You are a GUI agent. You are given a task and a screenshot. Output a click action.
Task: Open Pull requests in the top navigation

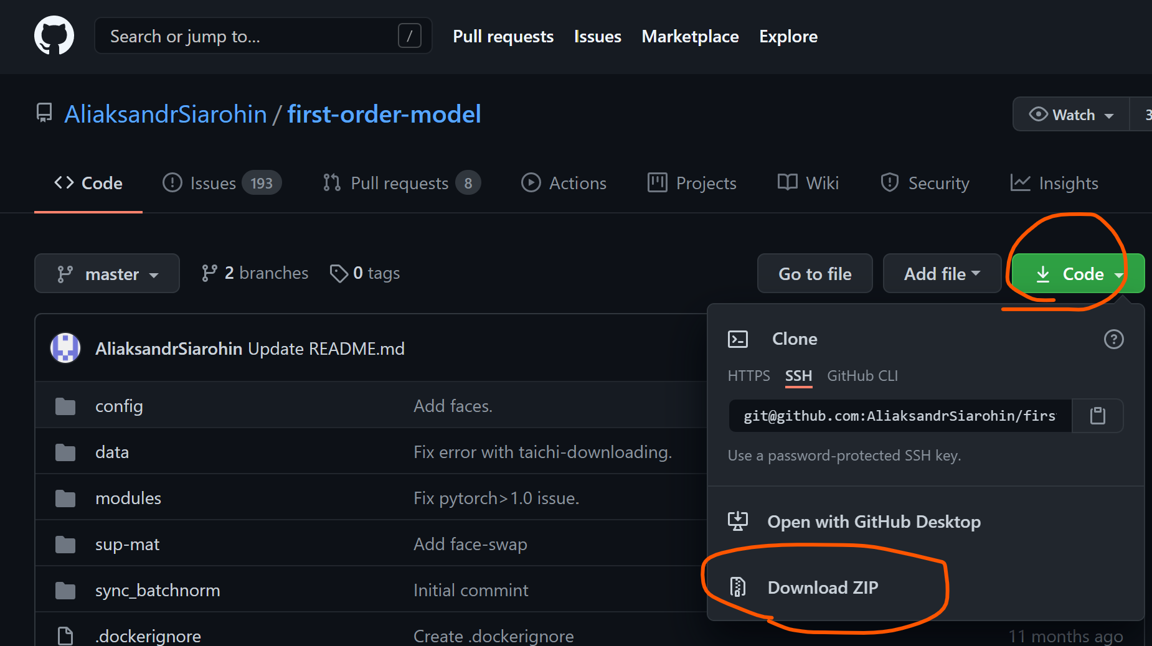tap(503, 37)
